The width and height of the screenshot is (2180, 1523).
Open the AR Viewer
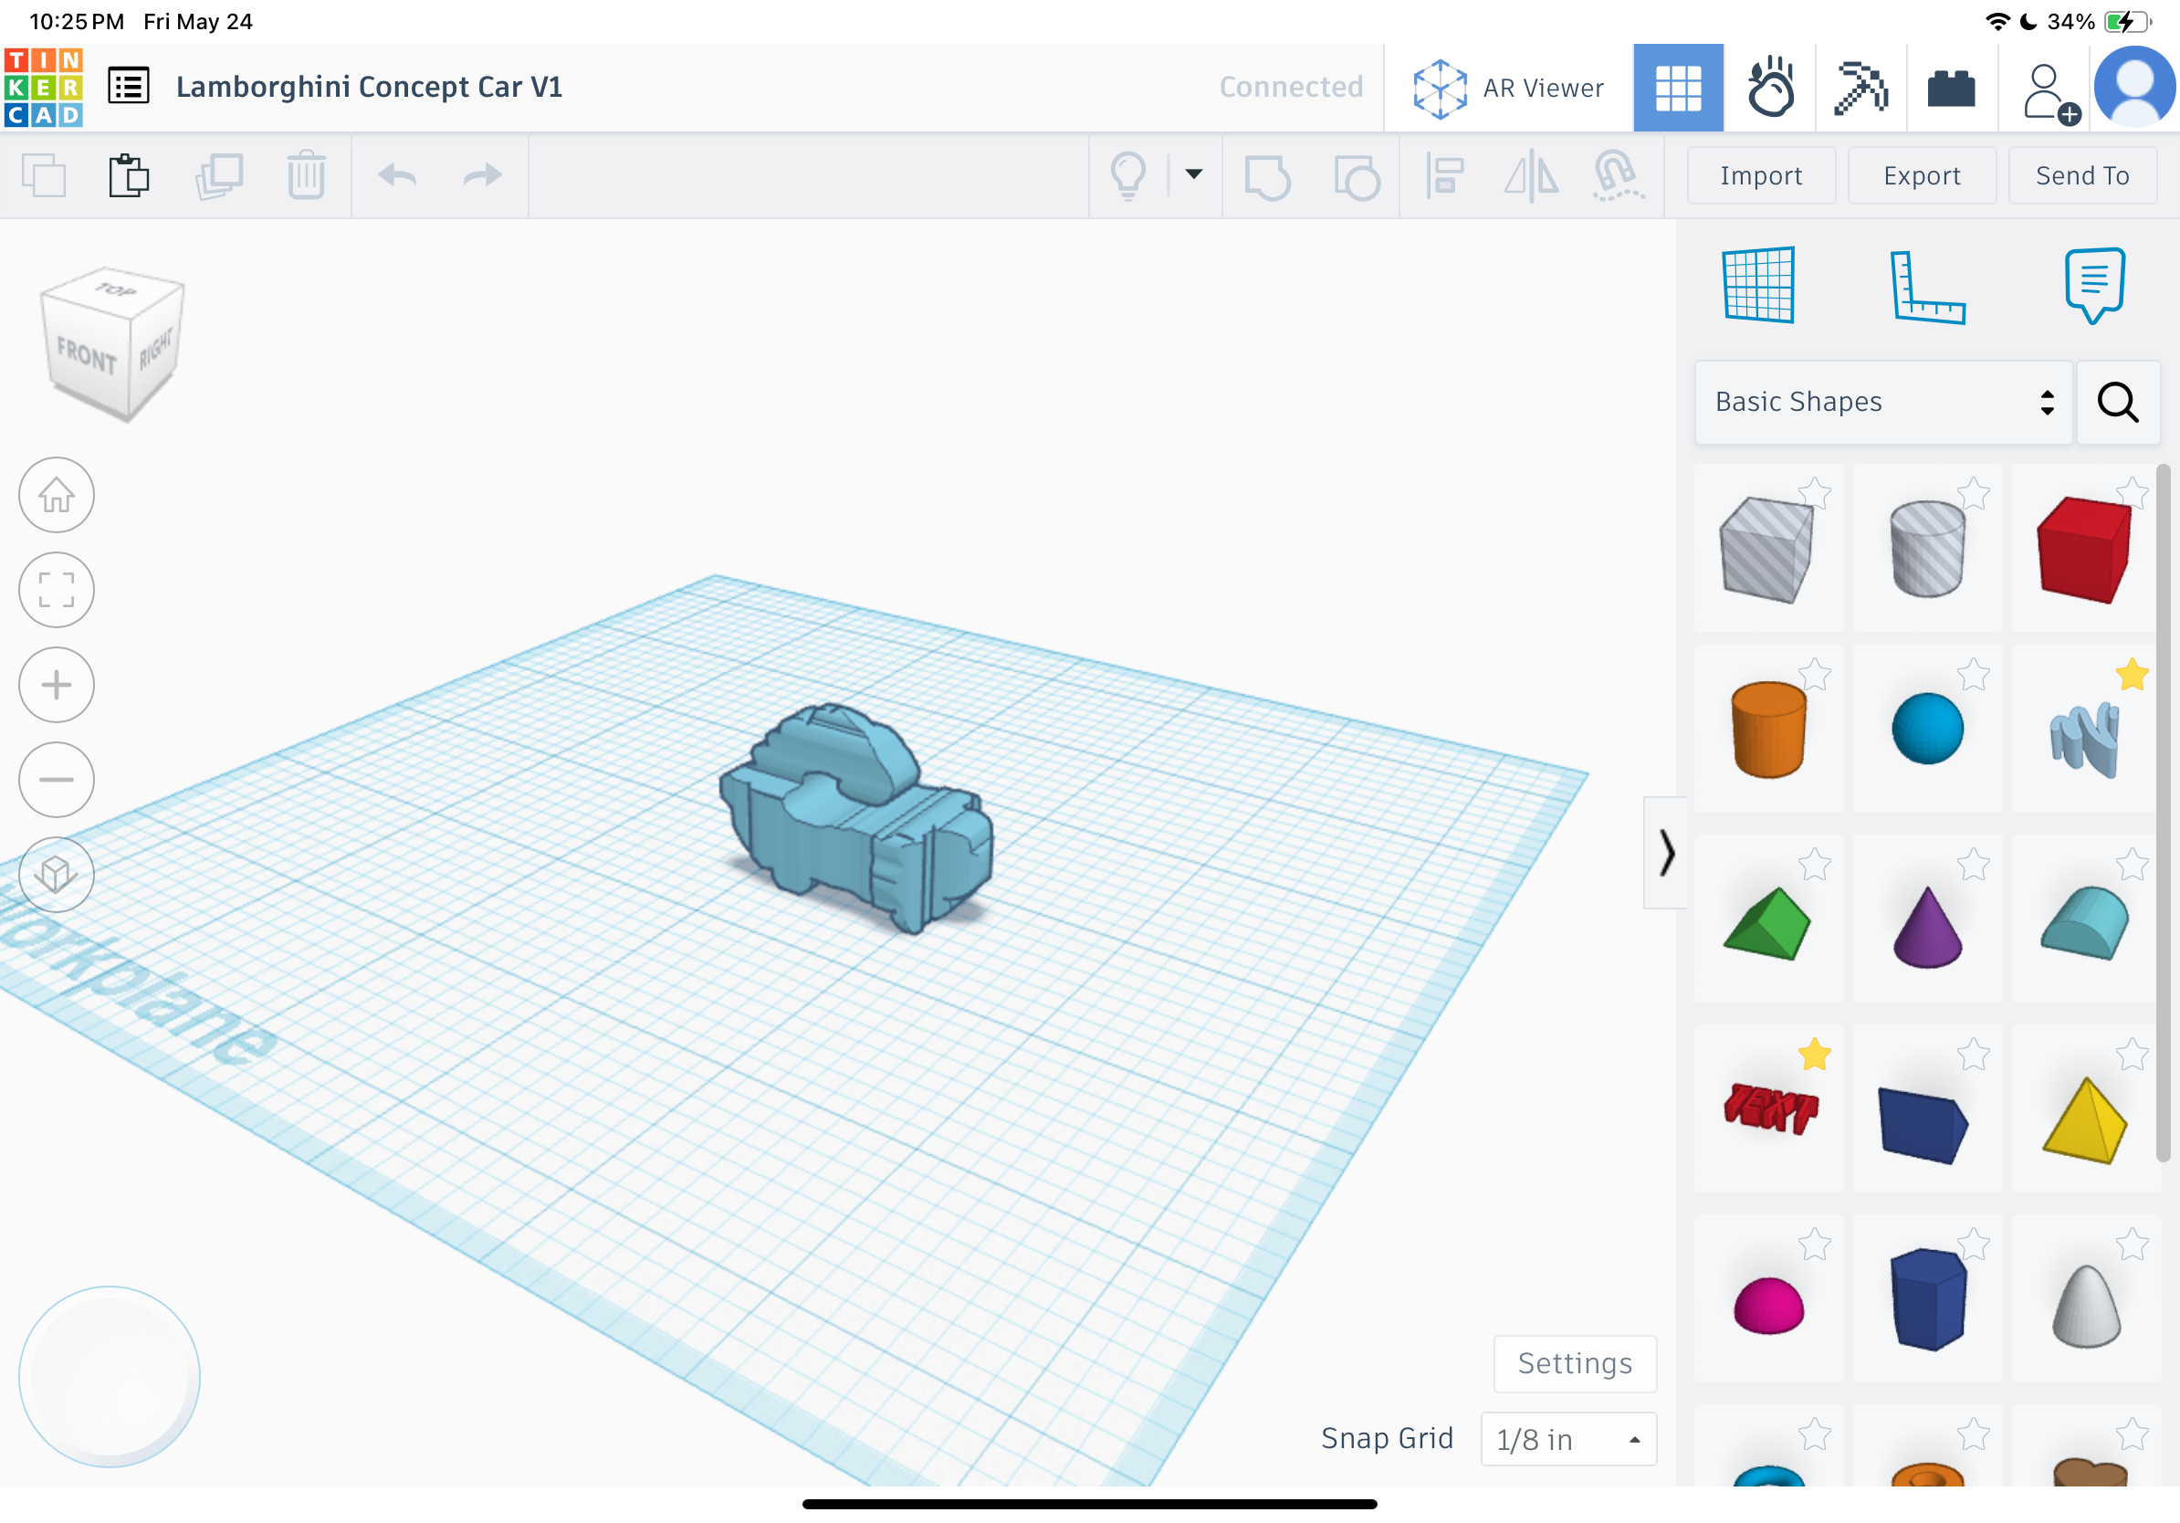pos(1508,88)
